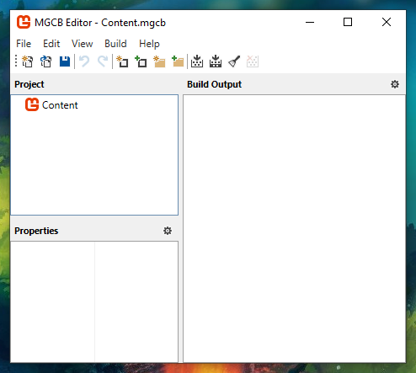
Task: Click the Add Existing Folder icon
Action: (x=178, y=61)
